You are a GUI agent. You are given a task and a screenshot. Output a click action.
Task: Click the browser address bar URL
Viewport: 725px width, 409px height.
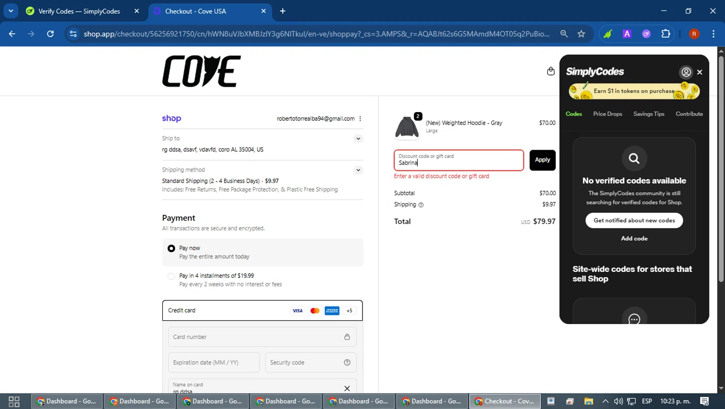(x=317, y=34)
